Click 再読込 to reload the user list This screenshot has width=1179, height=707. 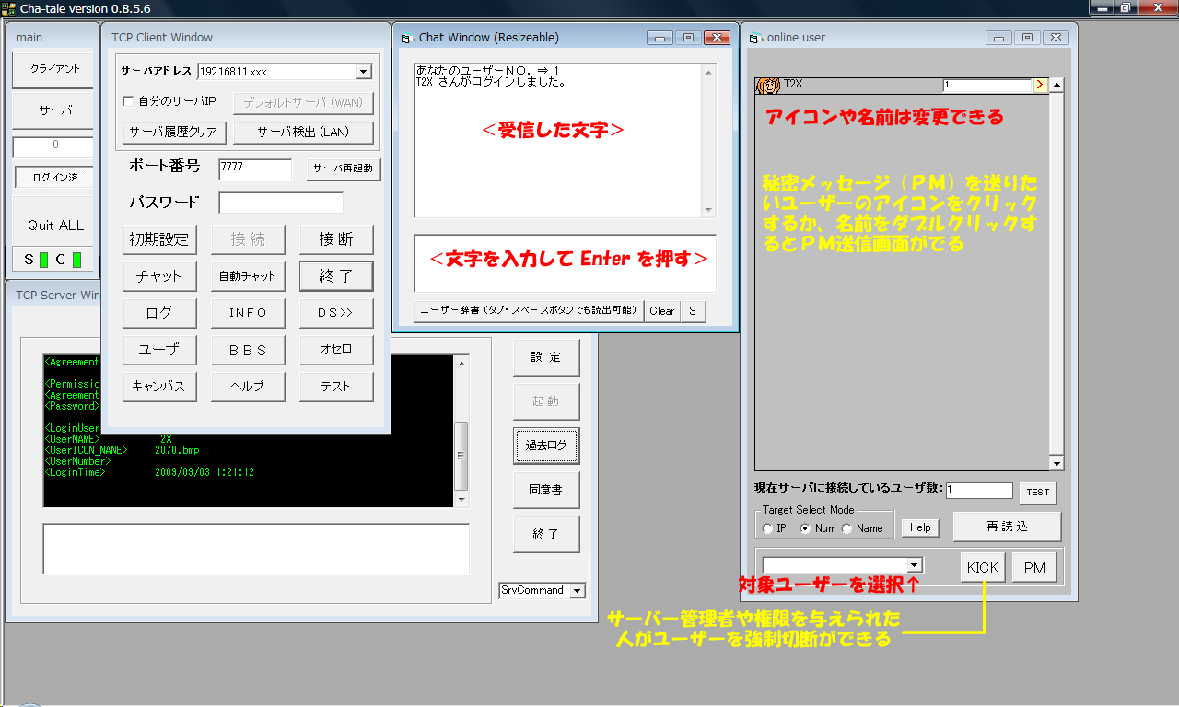point(1007,526)
